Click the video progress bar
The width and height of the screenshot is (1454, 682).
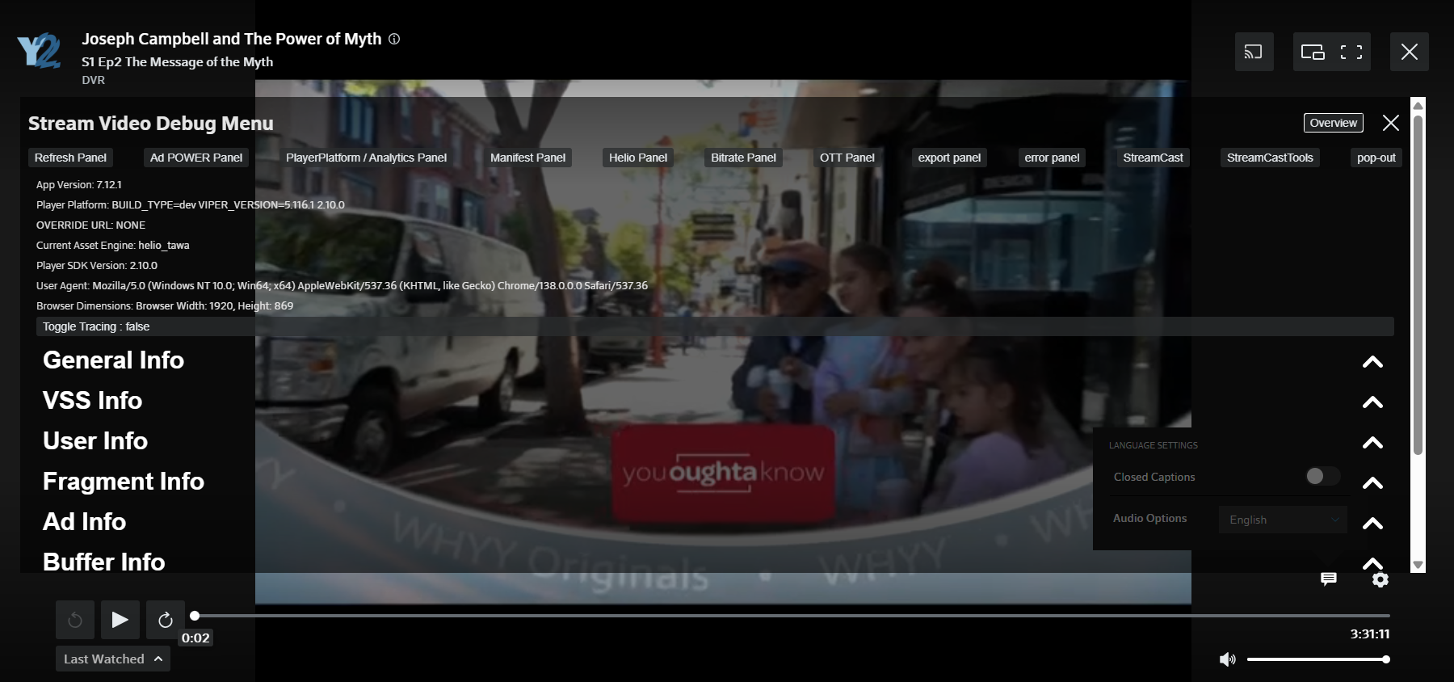click(792, 616)
